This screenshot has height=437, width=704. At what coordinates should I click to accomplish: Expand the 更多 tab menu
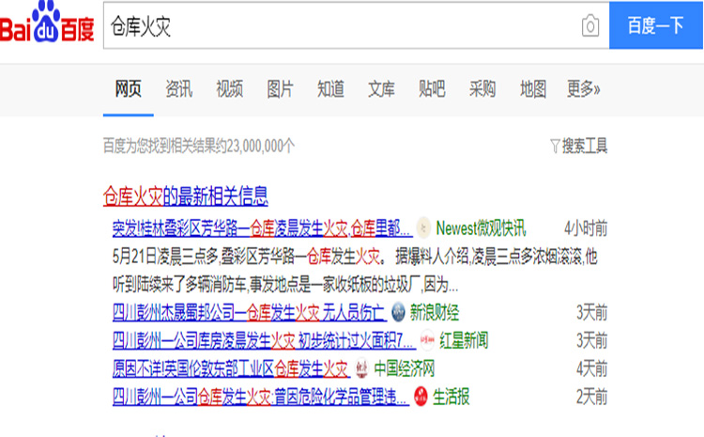tap(583, 89)
